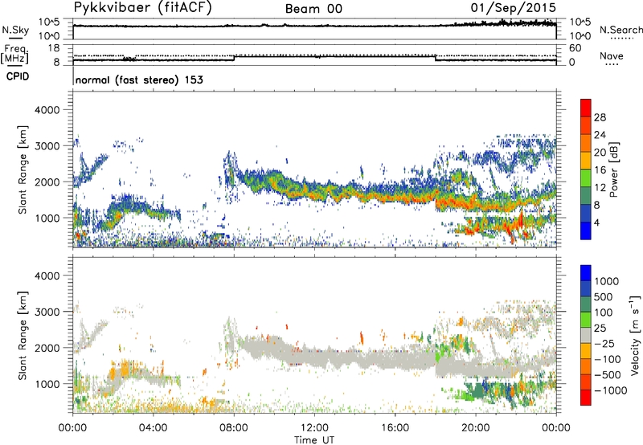Click the 4 value on Power colorbar
The image size is (643, 445).
[x=596, y=223]
